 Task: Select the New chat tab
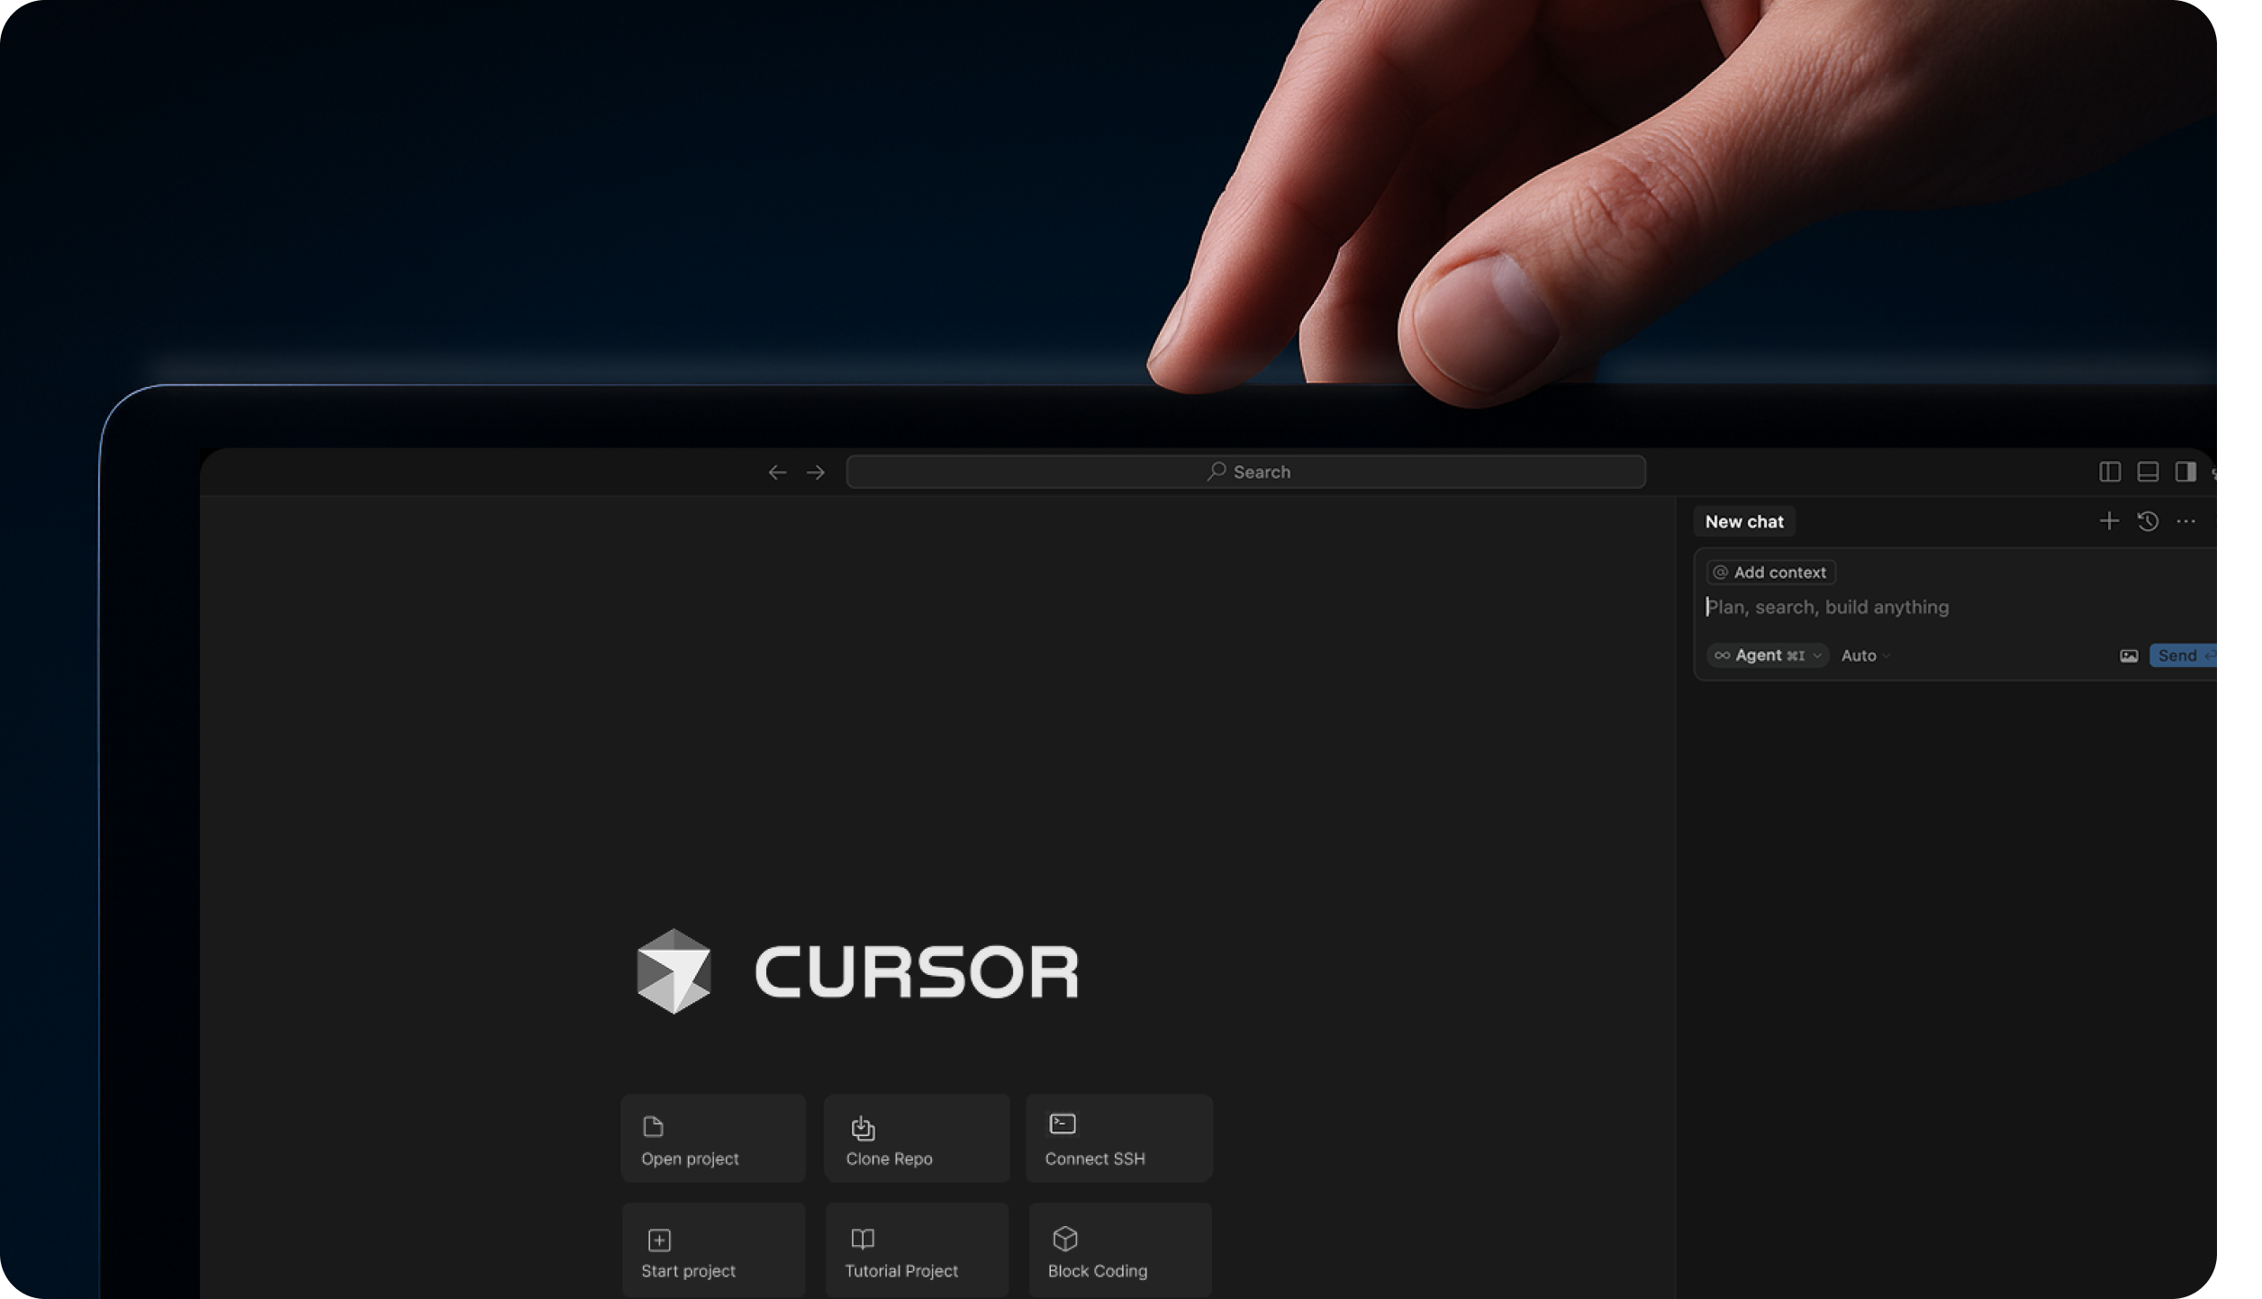point(1743,521)
